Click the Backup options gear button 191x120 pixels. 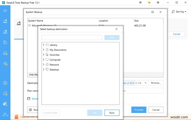click(33, 110)
